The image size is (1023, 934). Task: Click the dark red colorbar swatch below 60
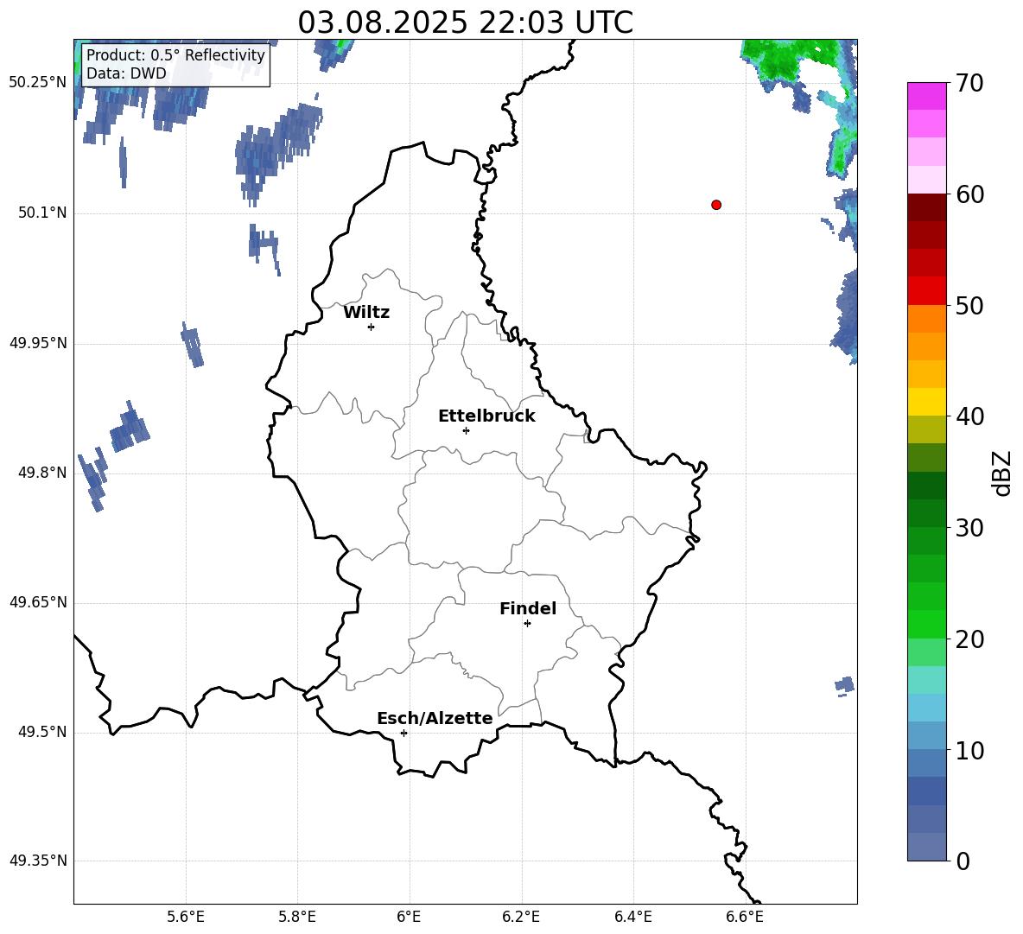coord(926,207)
